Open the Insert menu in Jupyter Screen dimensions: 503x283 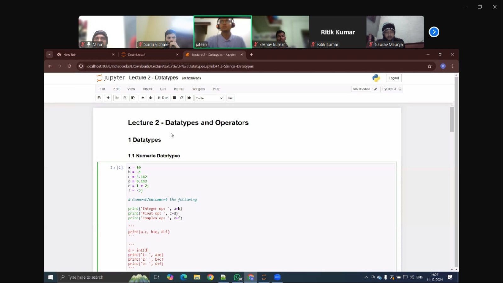click(148, 89)
